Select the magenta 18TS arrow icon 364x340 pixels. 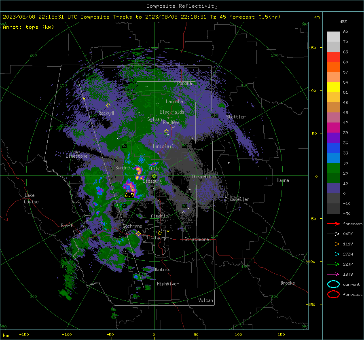pos(333,275)
